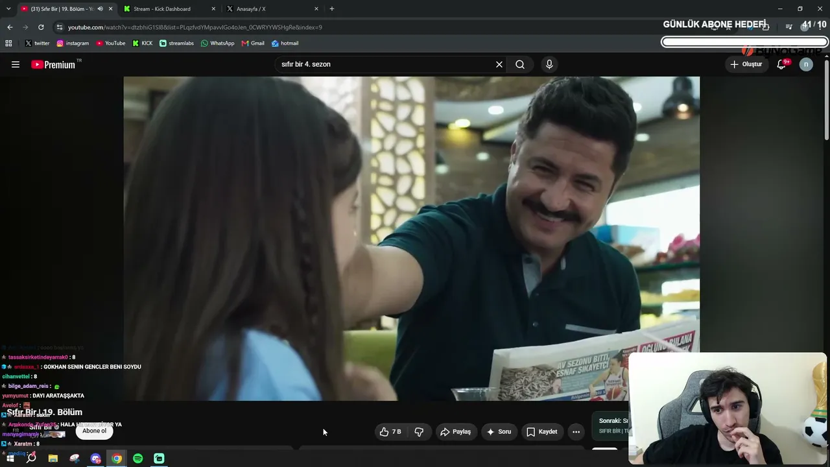
Task: Save the video with Kaydet
Action: 542,432
